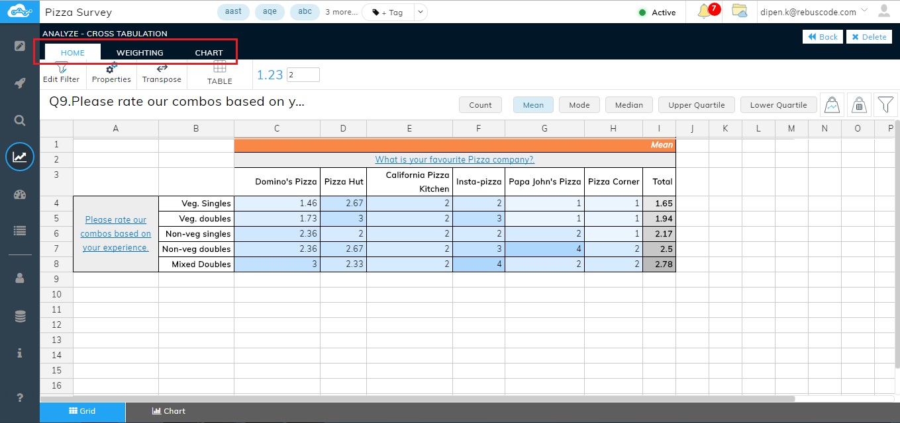Screen dimensions: 900x423
Task: Click the abc tag
Action: (x=305, y=12)
